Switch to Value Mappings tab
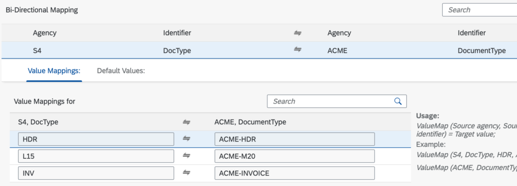The height and width of the screenshot is (186, 517). [54, 71]
